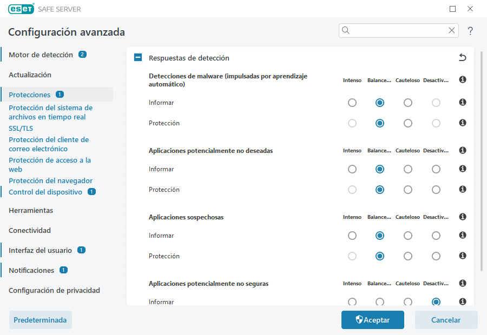
Task: Confirm settings with Aceptar
Action: 373,320
